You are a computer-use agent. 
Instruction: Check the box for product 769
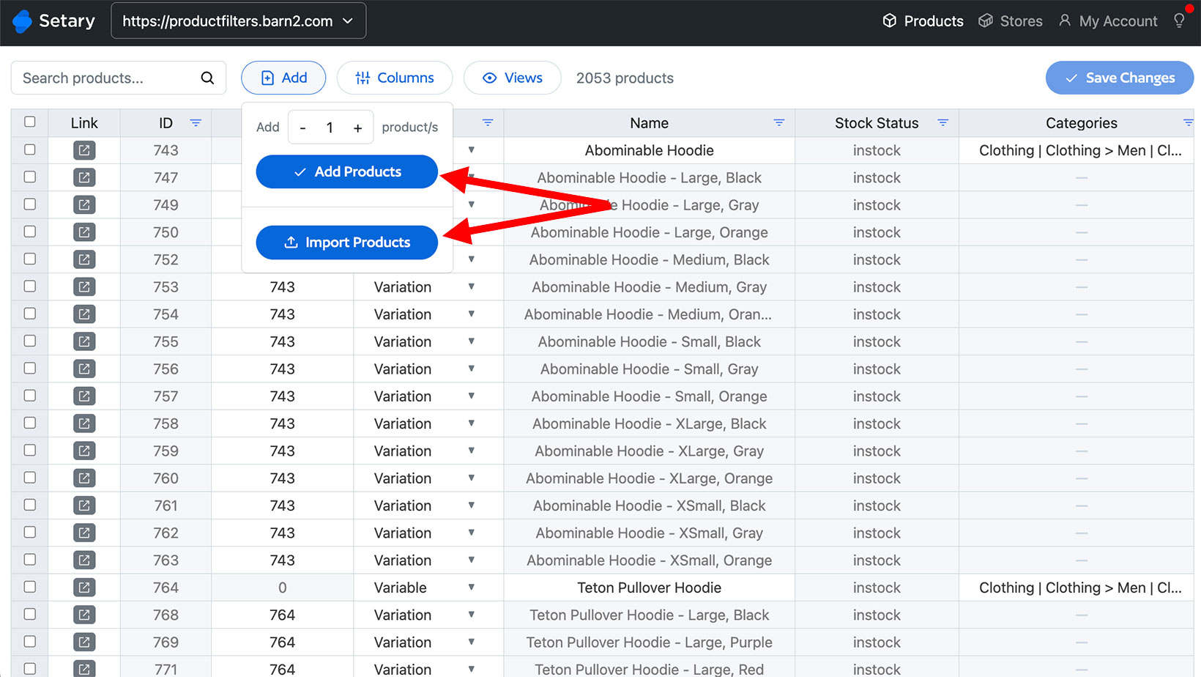[30, 641]
